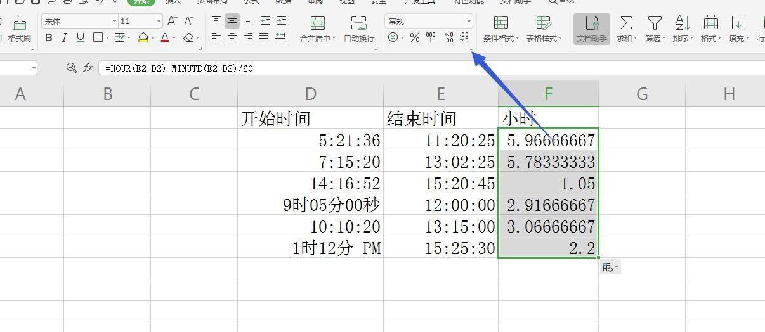Apply cell borders with the border icon

[x=98, y=38]
